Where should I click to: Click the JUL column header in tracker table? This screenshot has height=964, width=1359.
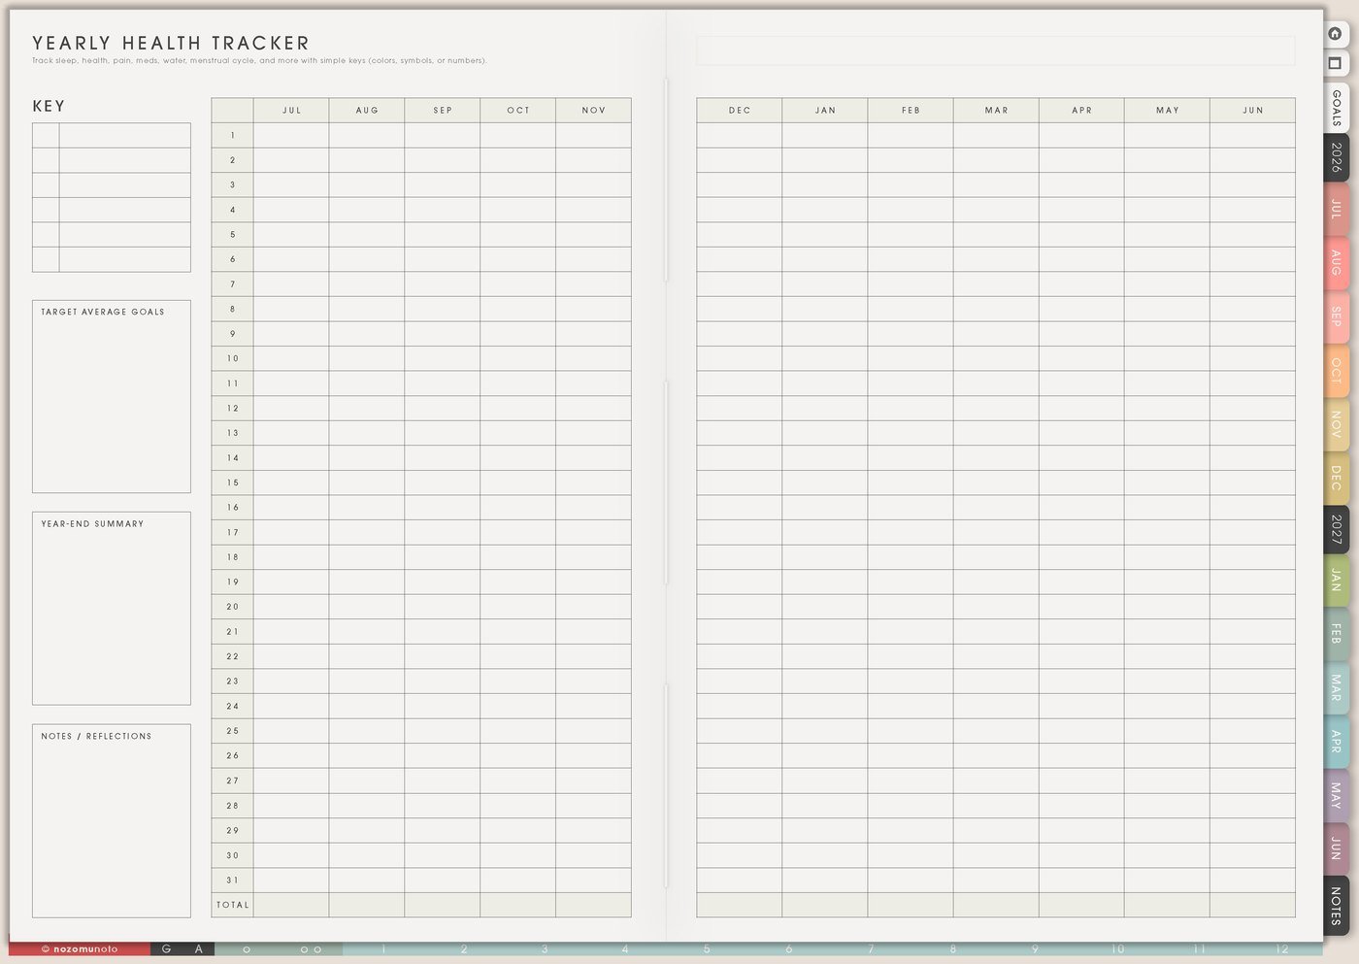(x=291, y=110)
